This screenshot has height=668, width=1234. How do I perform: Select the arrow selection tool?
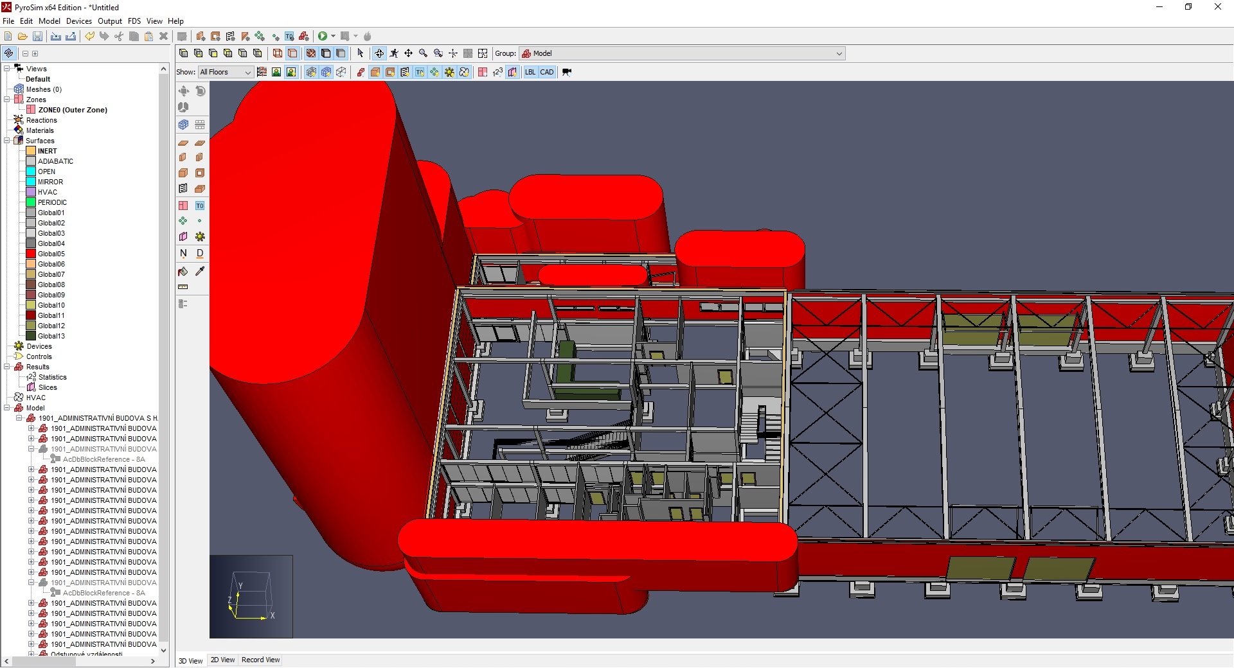360,53
